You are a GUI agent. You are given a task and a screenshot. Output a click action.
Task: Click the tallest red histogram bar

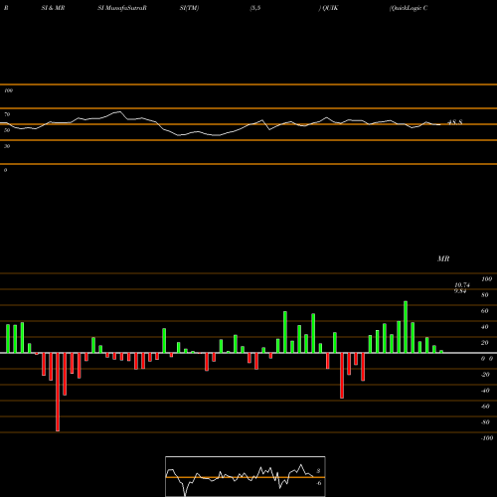58,392
